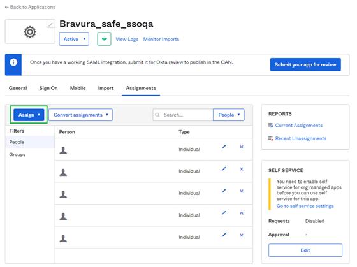Image resolution: width=357 pixels, height=267 pixels.
Task: Click the search magnifier icon
Action: point(157,115)
